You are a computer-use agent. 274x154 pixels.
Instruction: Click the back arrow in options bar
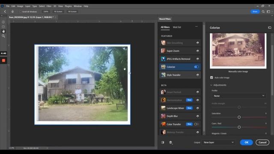click(5, 12)
